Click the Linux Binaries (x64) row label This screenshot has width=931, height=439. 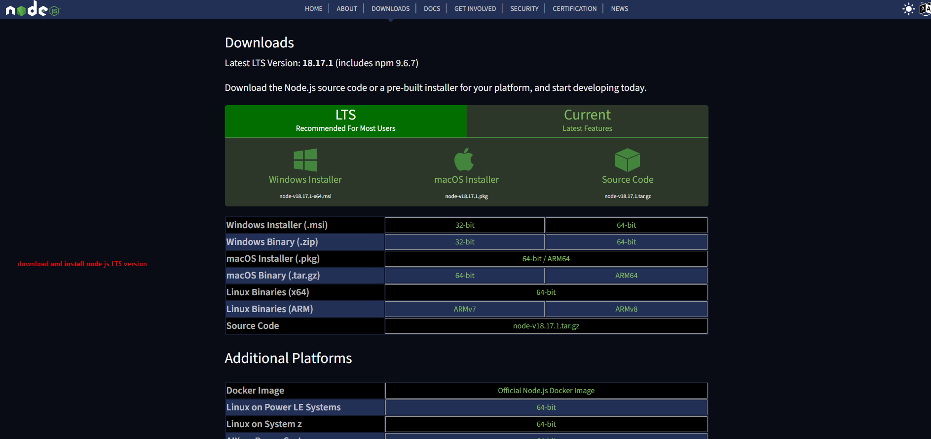tap(267, 292)
